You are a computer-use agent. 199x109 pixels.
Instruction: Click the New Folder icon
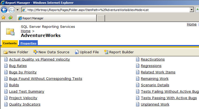(5, 52)
